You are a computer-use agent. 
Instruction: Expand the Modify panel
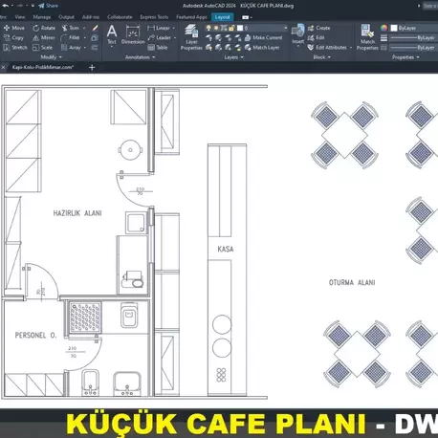(51, 57)
